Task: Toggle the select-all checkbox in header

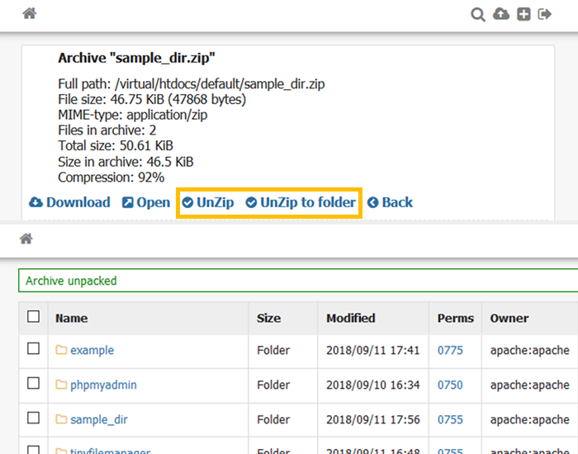Action: [x=33, y=316]
